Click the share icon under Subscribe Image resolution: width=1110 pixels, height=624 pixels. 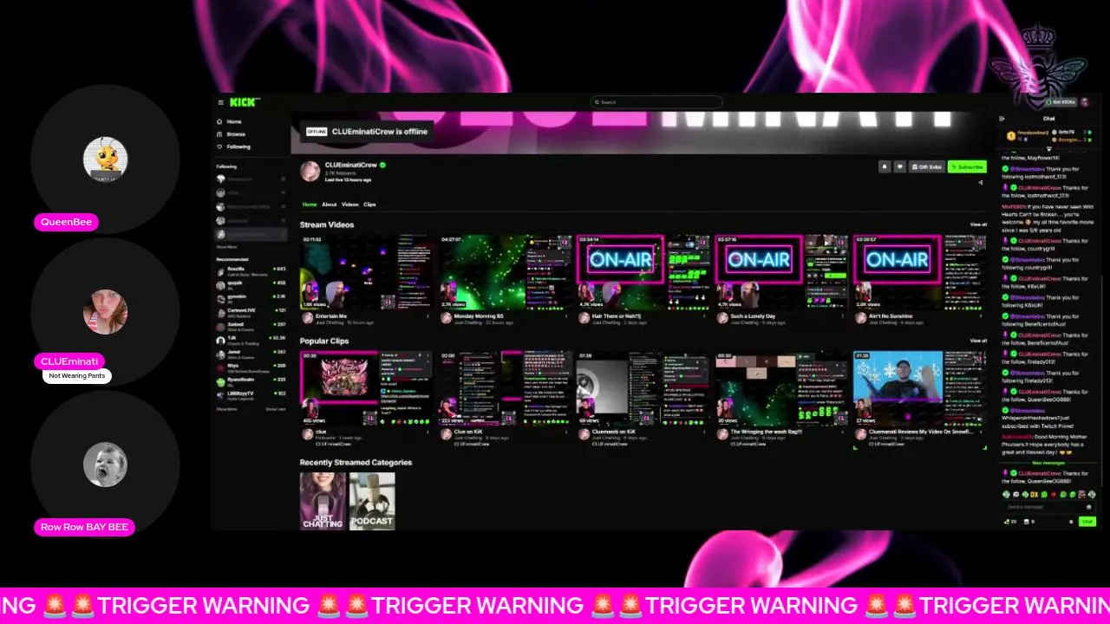coord(981,182)
